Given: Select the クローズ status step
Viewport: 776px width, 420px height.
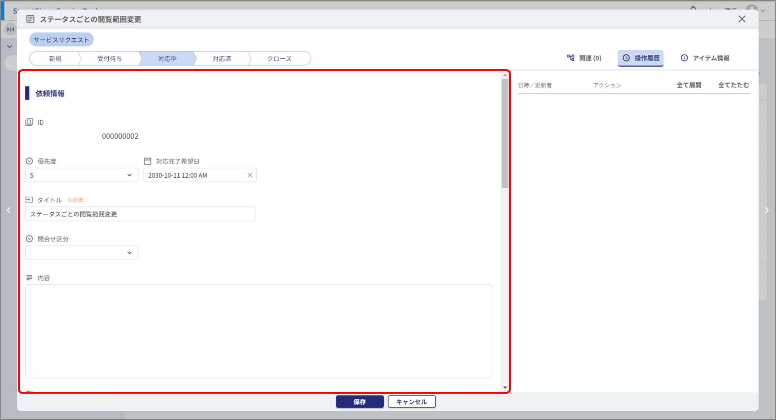Looking at the screenshot, I should coord(279,58).
